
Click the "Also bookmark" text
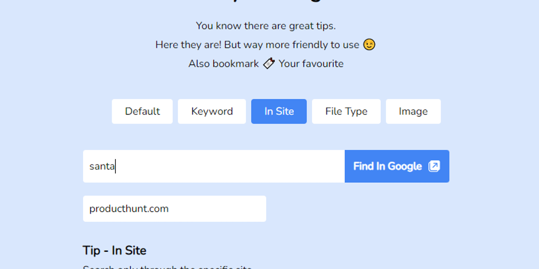(x=224, y=64)
